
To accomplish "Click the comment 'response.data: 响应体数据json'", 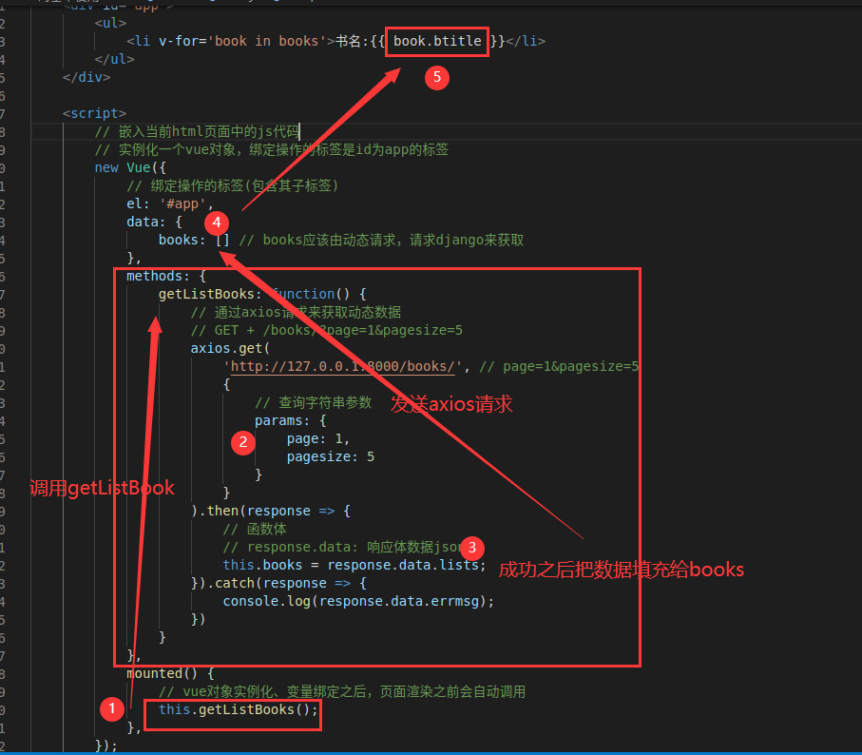I will pyautogui.click(x=342, y=547).
